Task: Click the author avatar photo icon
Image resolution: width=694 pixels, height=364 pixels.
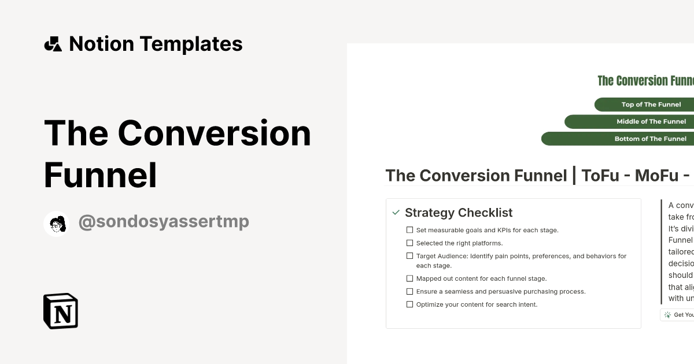Action: [x=57, y=221]
